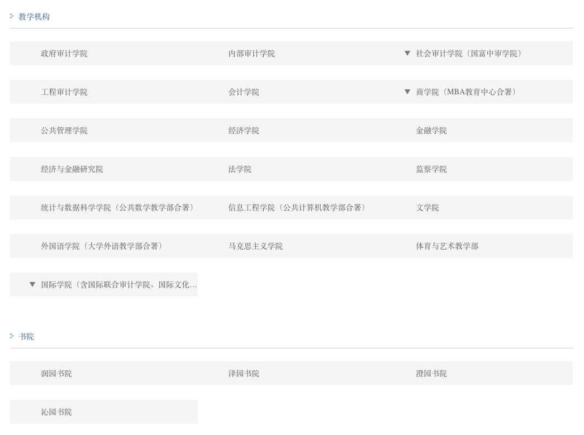Open 体育与艺术教学部 link
Image resolution: width=584 pixels, height=435 pixels.
click(447, 246)
